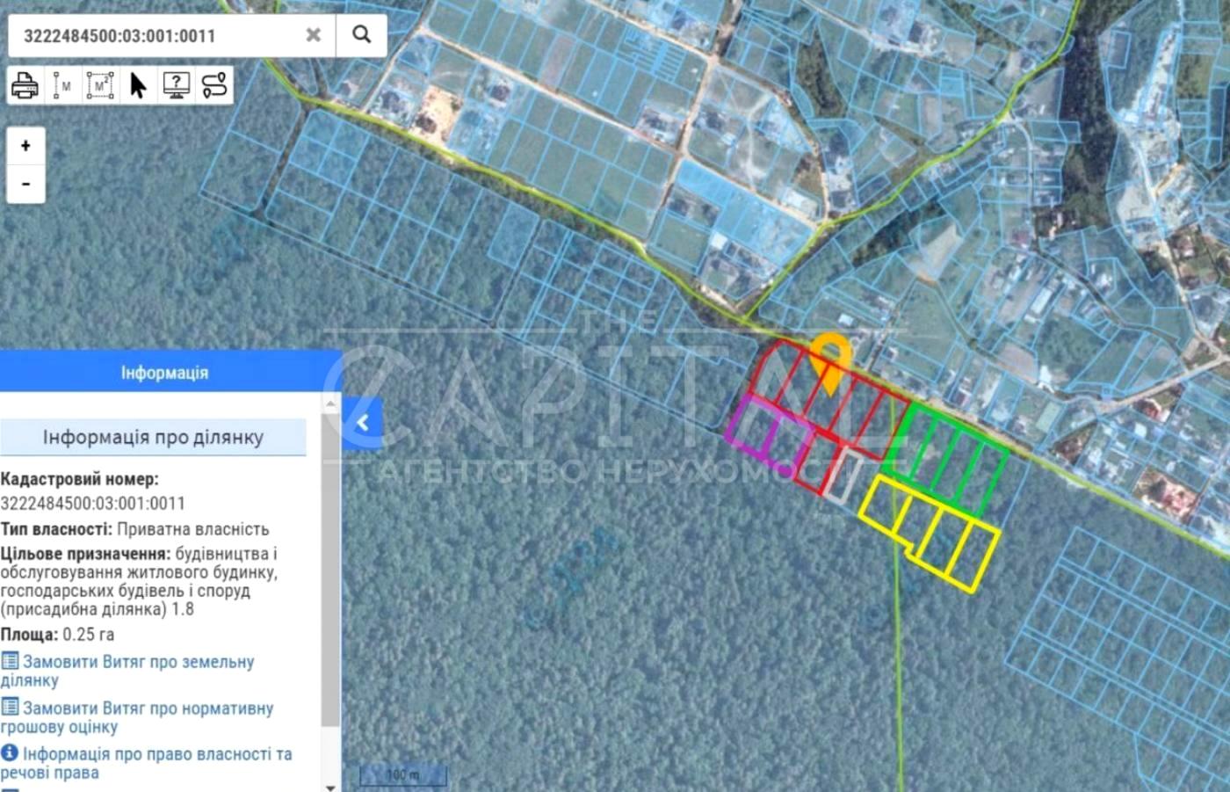Click the info panel scrollbar down arrow

click(x=331, y=785)
